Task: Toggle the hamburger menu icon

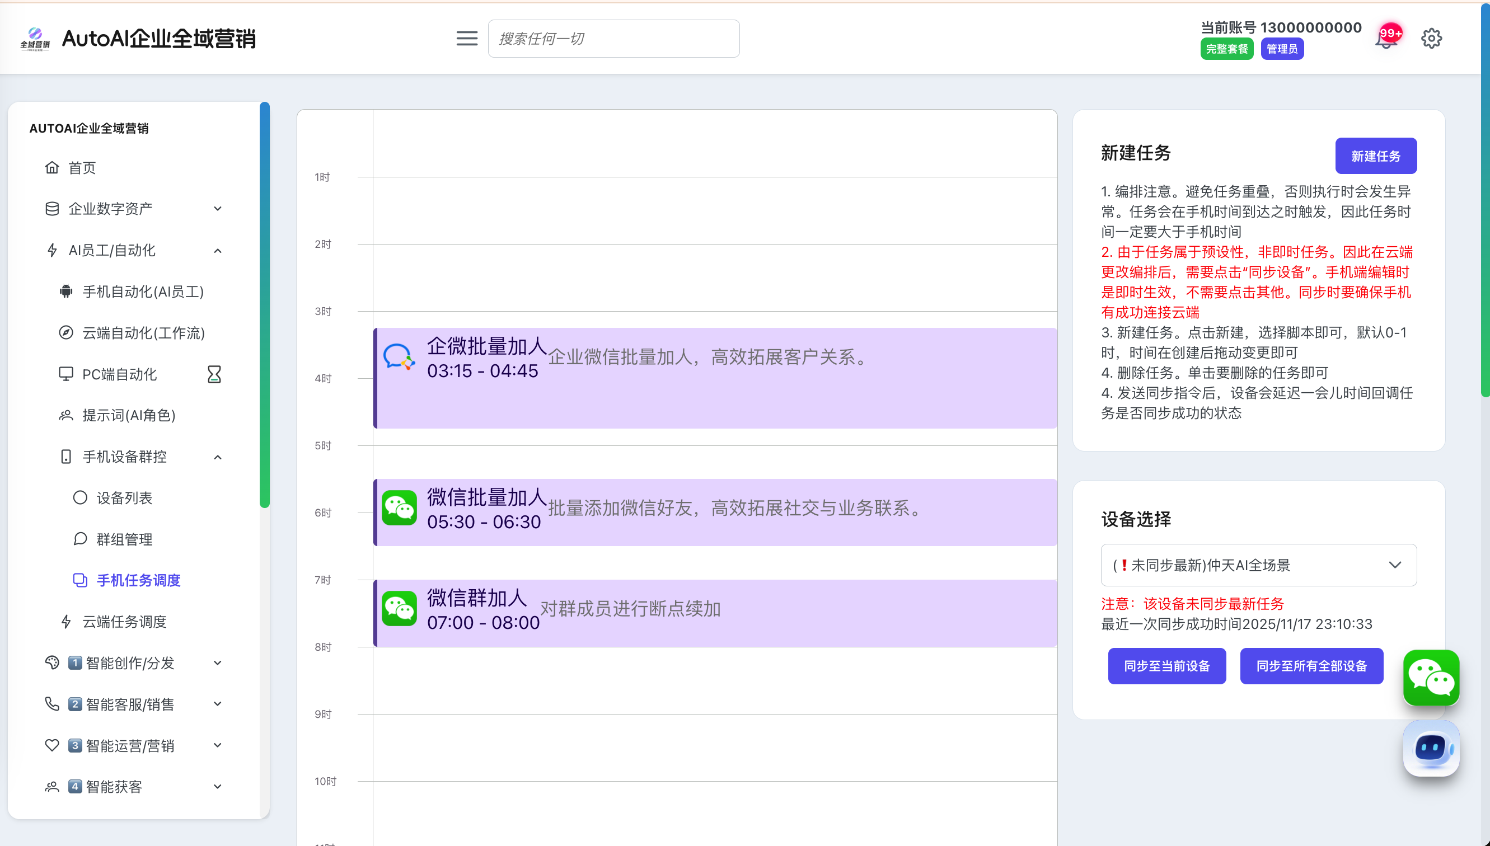Action: pos(467,39)
